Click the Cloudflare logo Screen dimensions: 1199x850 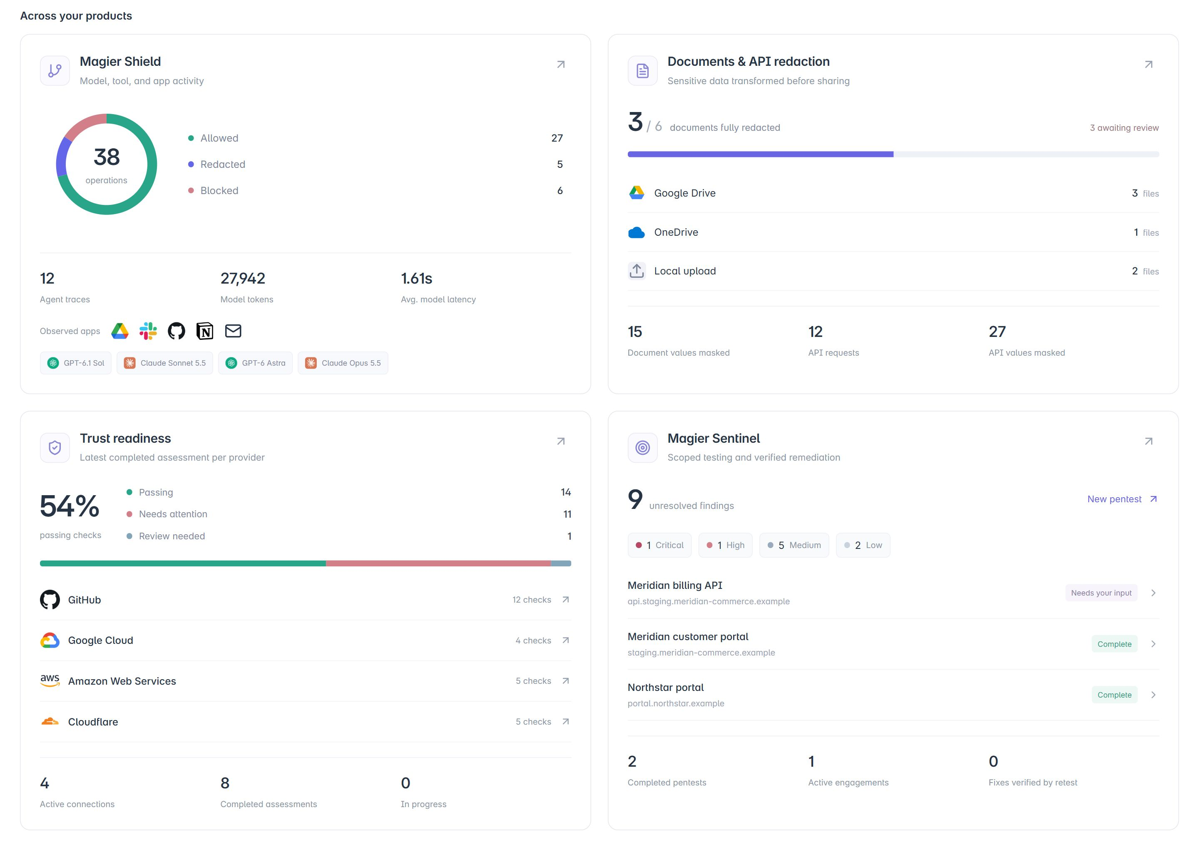pos(50,721)
